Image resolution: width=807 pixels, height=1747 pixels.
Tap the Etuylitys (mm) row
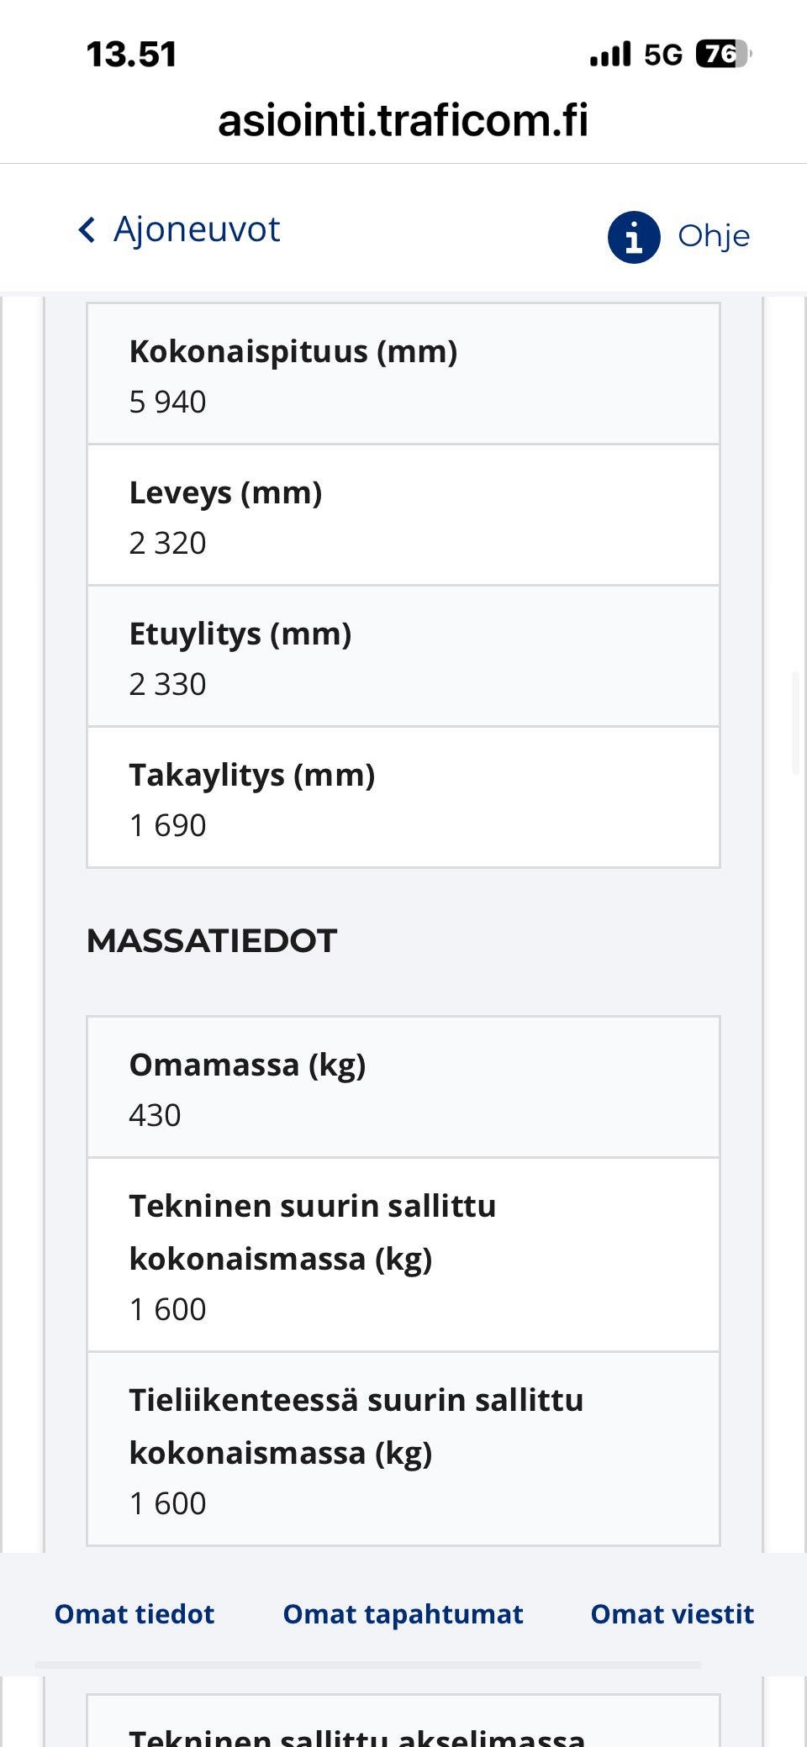[403, 656]
